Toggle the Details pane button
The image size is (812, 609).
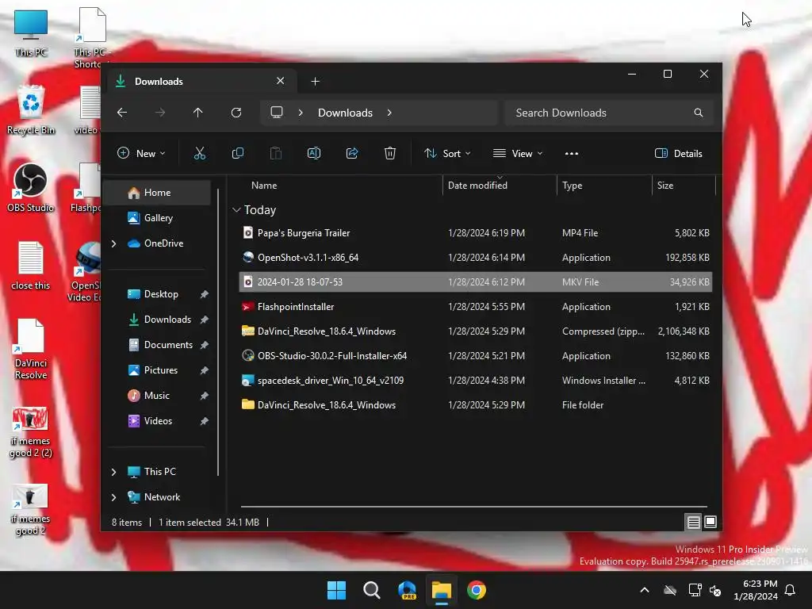[679, 153]
